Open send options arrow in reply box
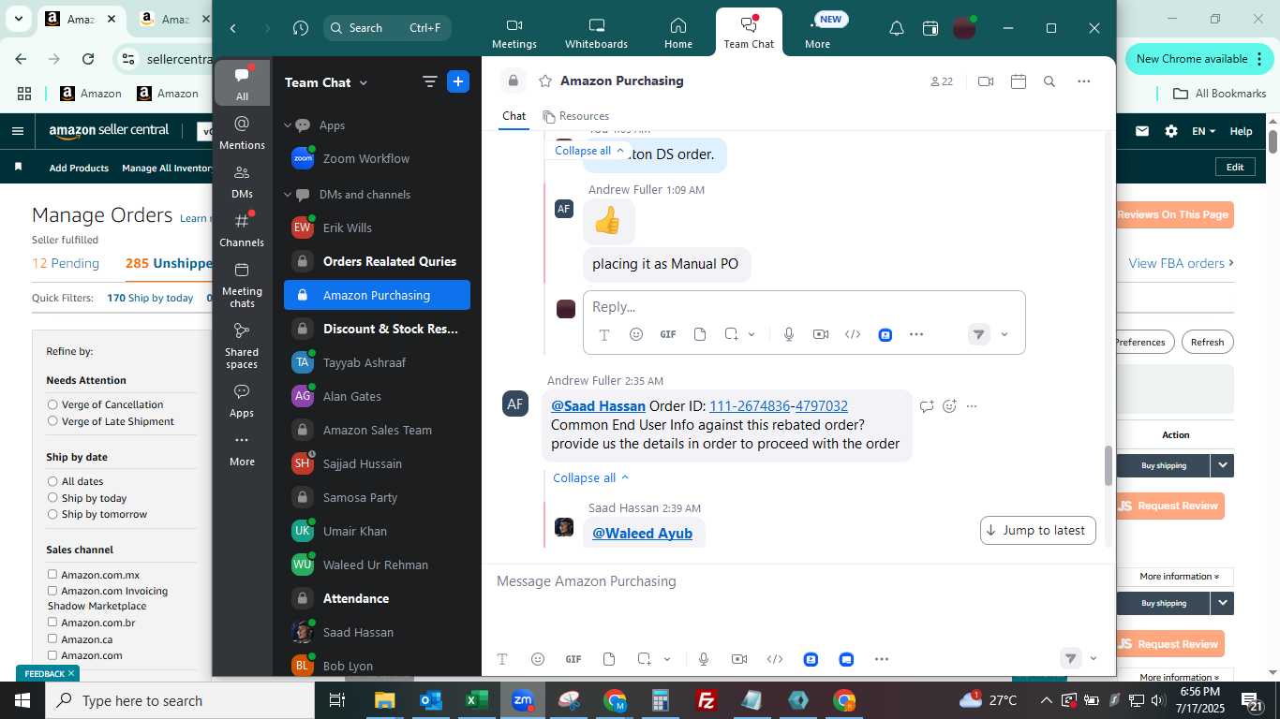The width and height of the screenshot is (1280, 719). coord(1005,334)
